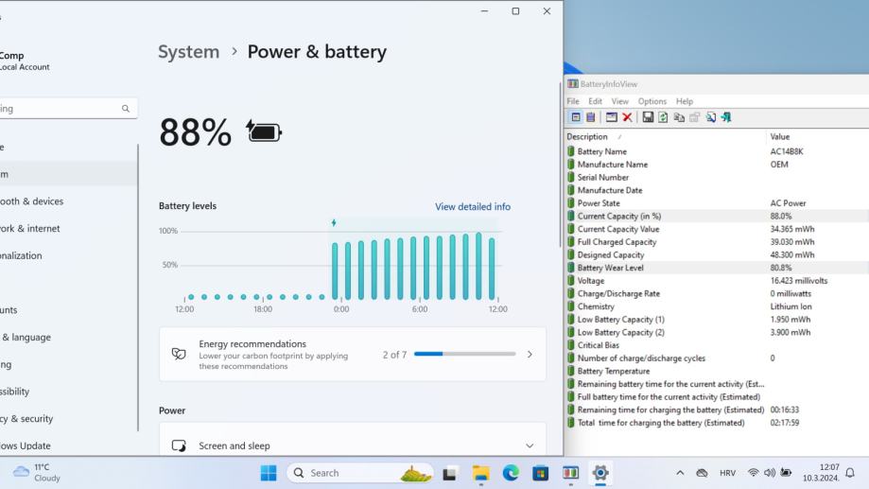The image size is (869, 489).
Task: Click the grayed-out icon beside Copy in BatteryInfoView
Action: coord(694,117)
